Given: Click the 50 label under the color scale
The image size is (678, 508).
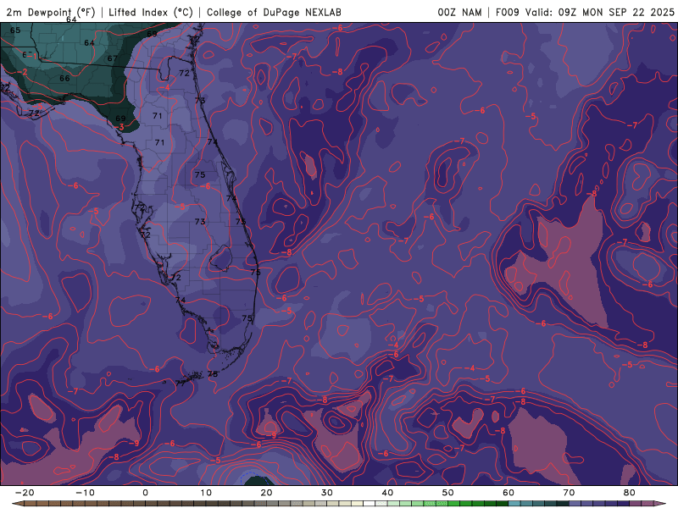Looking at the screenshot, I should [x=448, y=493].
